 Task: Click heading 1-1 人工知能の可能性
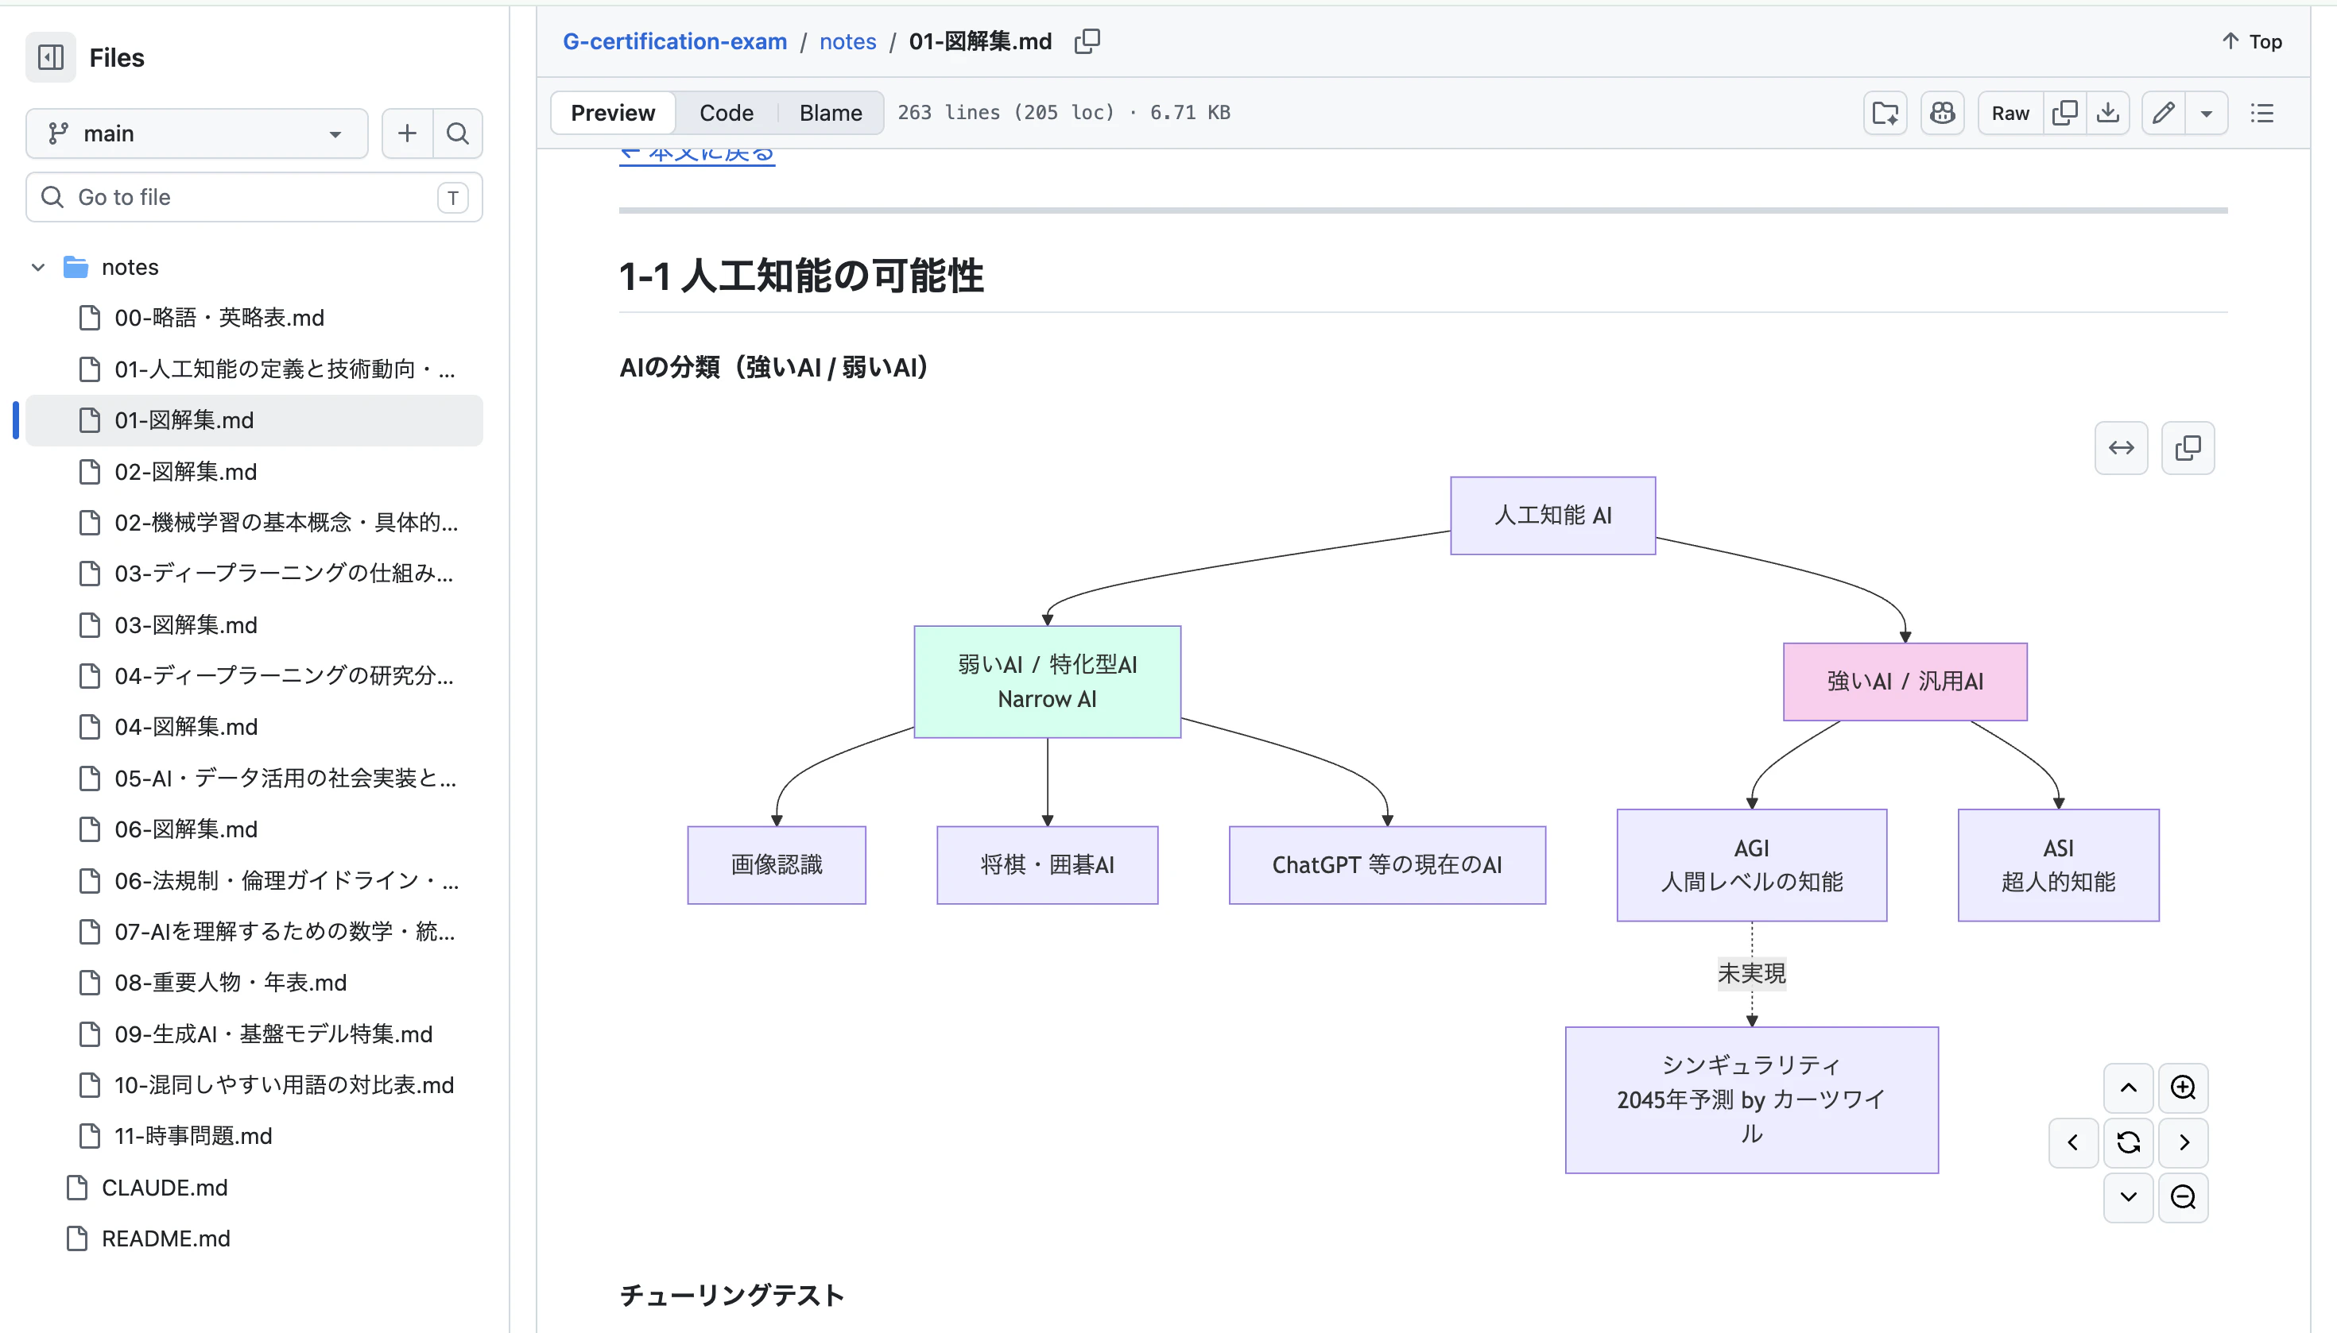800,276
